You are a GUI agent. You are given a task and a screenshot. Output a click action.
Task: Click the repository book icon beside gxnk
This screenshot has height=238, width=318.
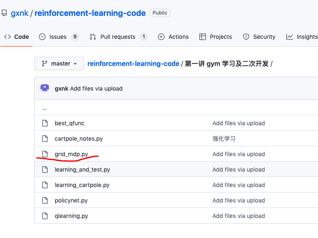4,13
